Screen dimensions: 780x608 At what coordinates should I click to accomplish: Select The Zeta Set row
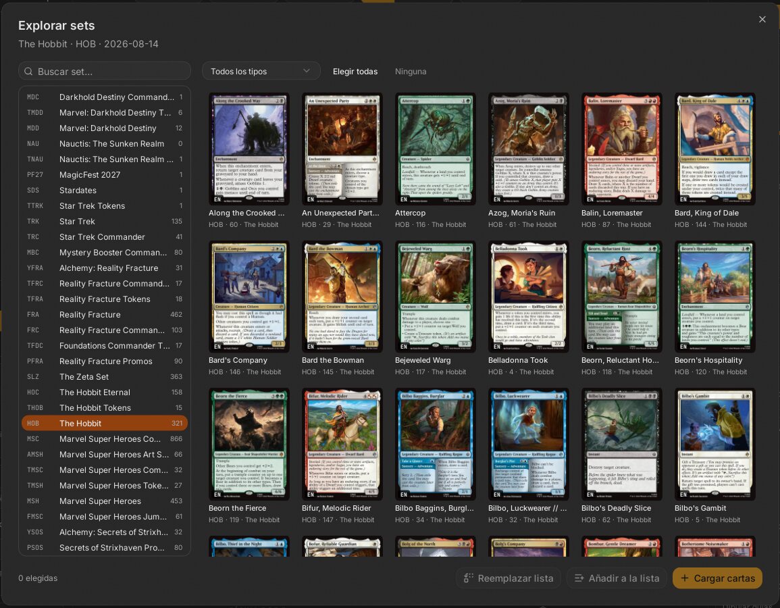pos(105,377)
